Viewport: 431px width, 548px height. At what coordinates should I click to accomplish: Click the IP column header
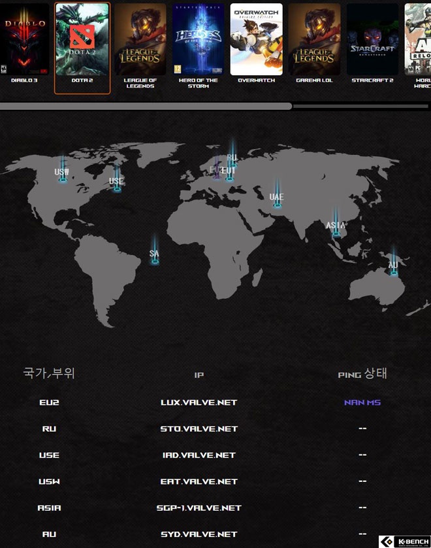[x=199, y=375]
